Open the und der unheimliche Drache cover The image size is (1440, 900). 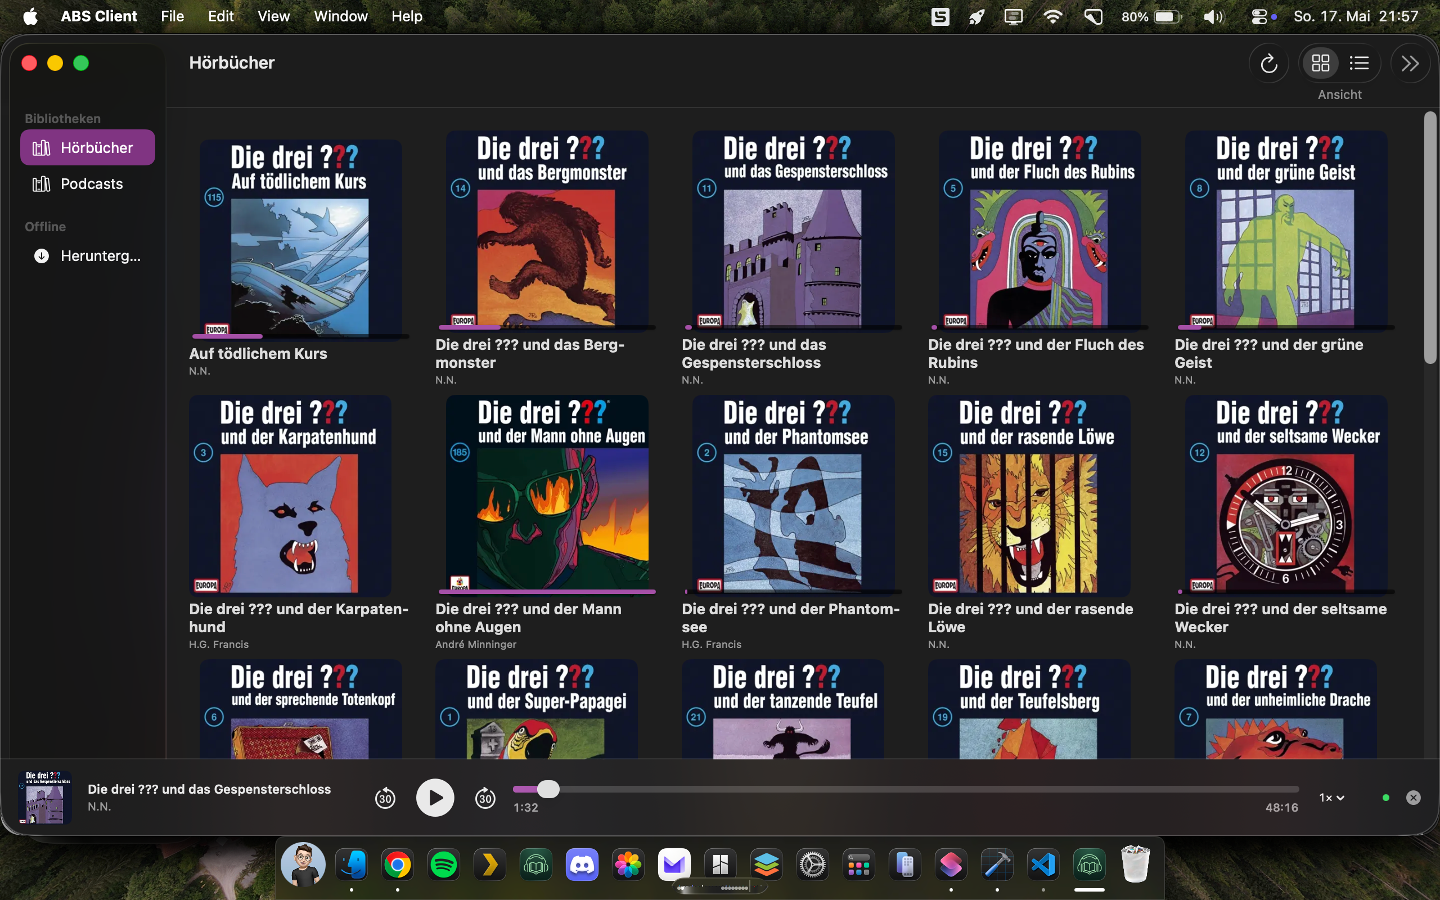click(1276, 709)
